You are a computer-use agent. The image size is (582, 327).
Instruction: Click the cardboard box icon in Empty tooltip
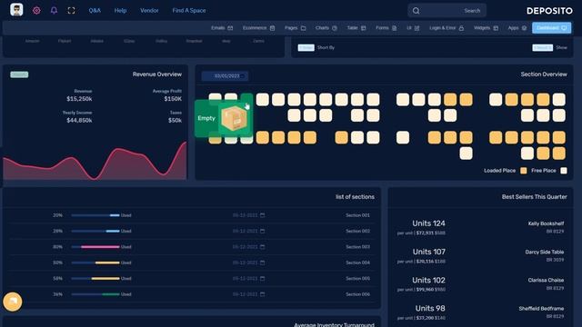click(234, 118)
